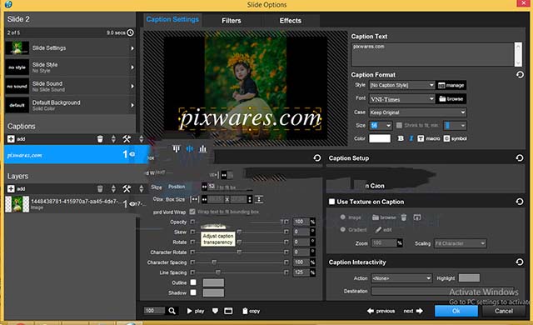Click the Ok button
Screen dimensions: 533x325
click(456, 311)
